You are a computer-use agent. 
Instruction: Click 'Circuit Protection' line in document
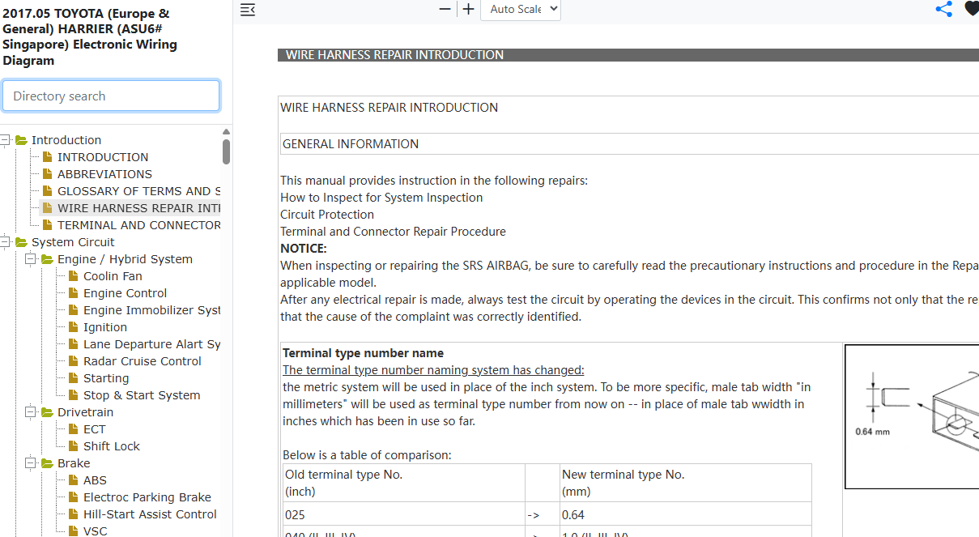point(327,215)
